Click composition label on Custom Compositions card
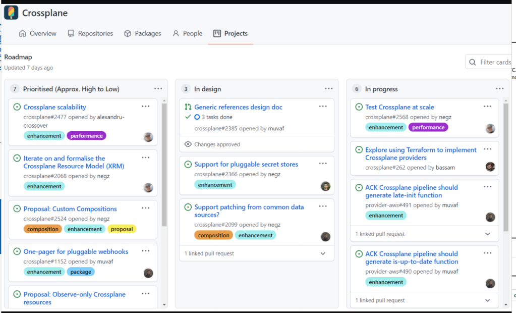 point(43,229)
